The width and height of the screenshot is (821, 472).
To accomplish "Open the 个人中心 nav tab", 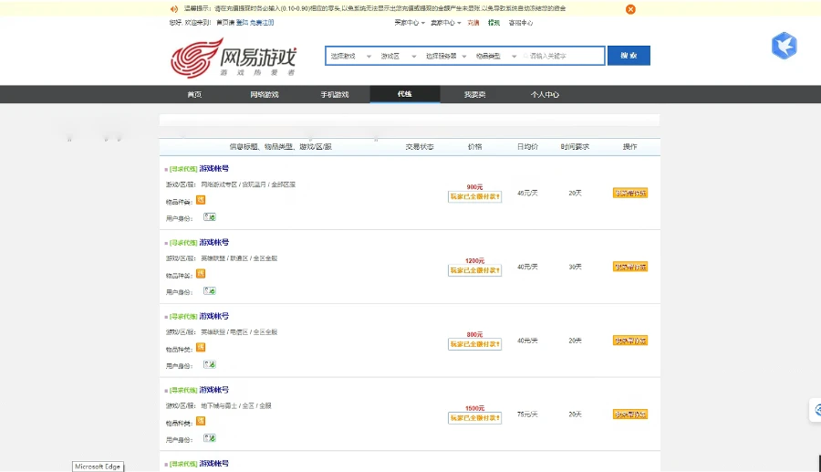I will coord(545,94).
